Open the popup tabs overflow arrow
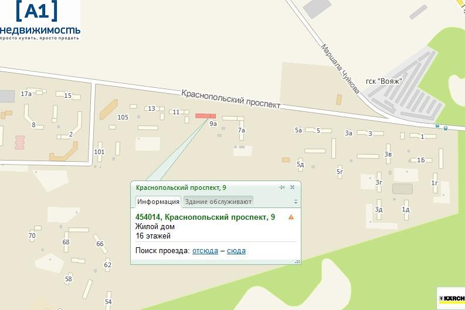Viewport: 465px width, 310px height. (x=296, y=202)
